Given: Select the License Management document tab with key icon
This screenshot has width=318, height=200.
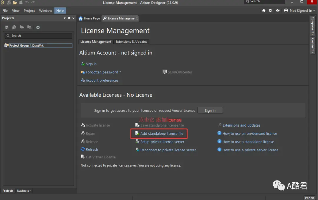Looking at the screenshot, I should (x=120, y=18).
